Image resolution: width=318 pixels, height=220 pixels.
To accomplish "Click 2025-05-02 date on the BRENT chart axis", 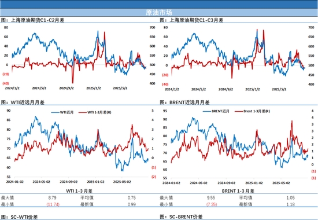I will pyautogui.click(x=281, y=183).
